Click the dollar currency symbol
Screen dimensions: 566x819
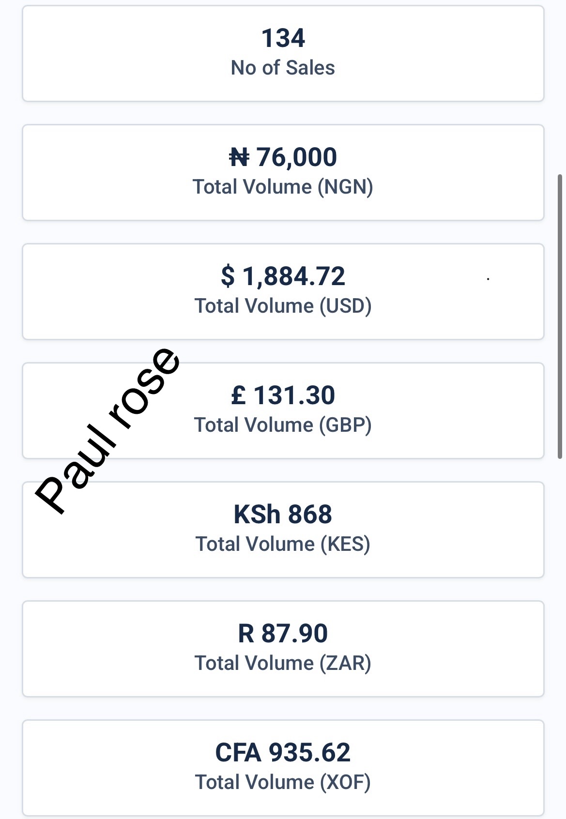[x=228, y=276]
